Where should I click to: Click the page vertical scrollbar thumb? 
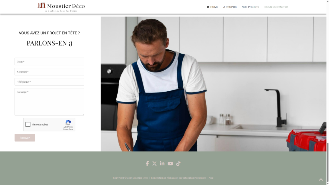328,162
